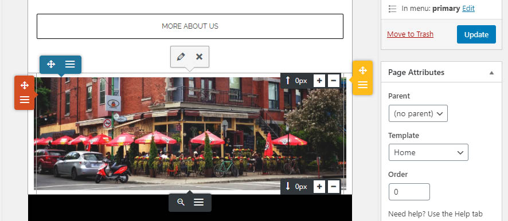Click the X remove icon beside pencil
This screenshot has width=508, height=221.
click(200, 57)
